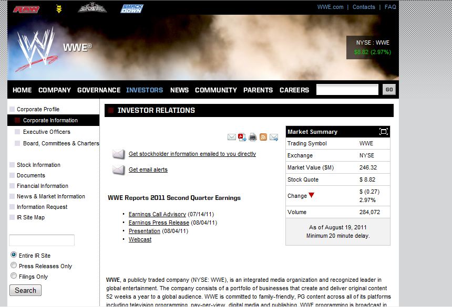Image resolution: width=452 pixels, height=307 pixels.
Task: Click envelope icon beside stockholder information link
Action: (118, 154)
